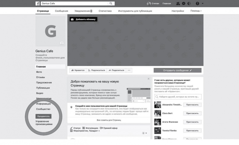Viewport: 239px width, 145px height.
Task: Click the friends search input field
Action: click(x=178, y=97)
